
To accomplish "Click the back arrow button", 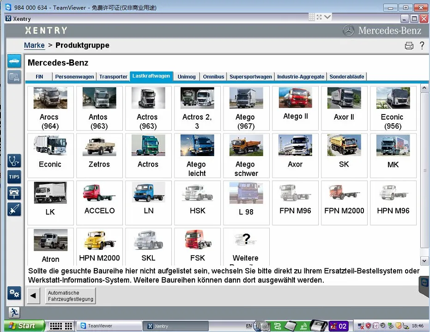I will [x=33, y=296].
